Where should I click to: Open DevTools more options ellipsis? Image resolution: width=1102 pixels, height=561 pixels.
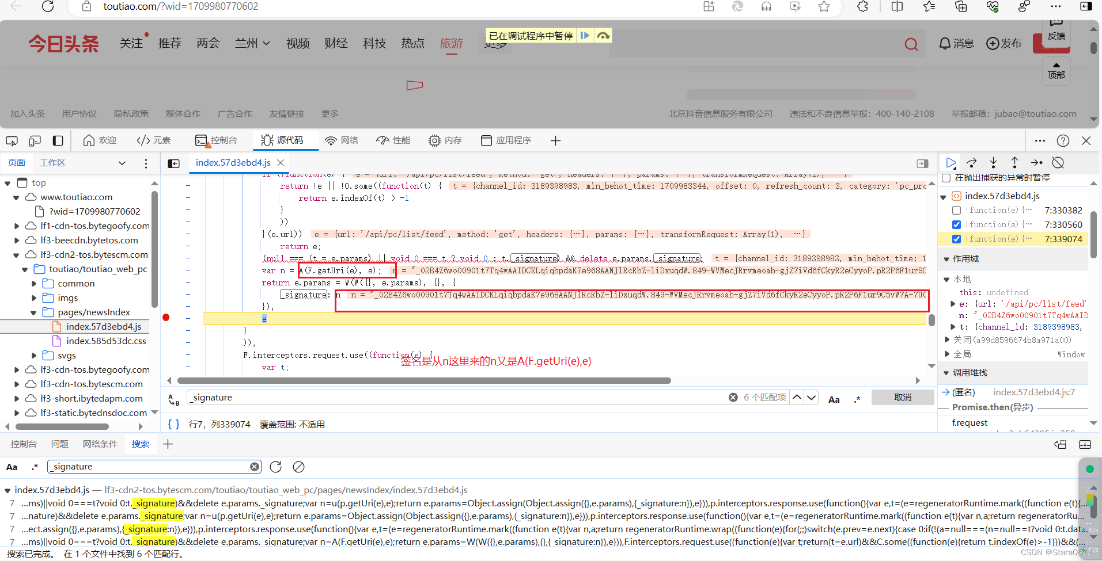click(1040, 140)
